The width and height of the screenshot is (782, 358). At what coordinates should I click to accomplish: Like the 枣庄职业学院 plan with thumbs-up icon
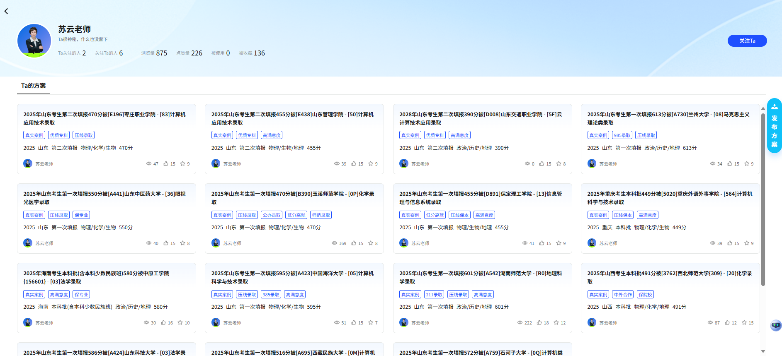click(x=166, y=163)
